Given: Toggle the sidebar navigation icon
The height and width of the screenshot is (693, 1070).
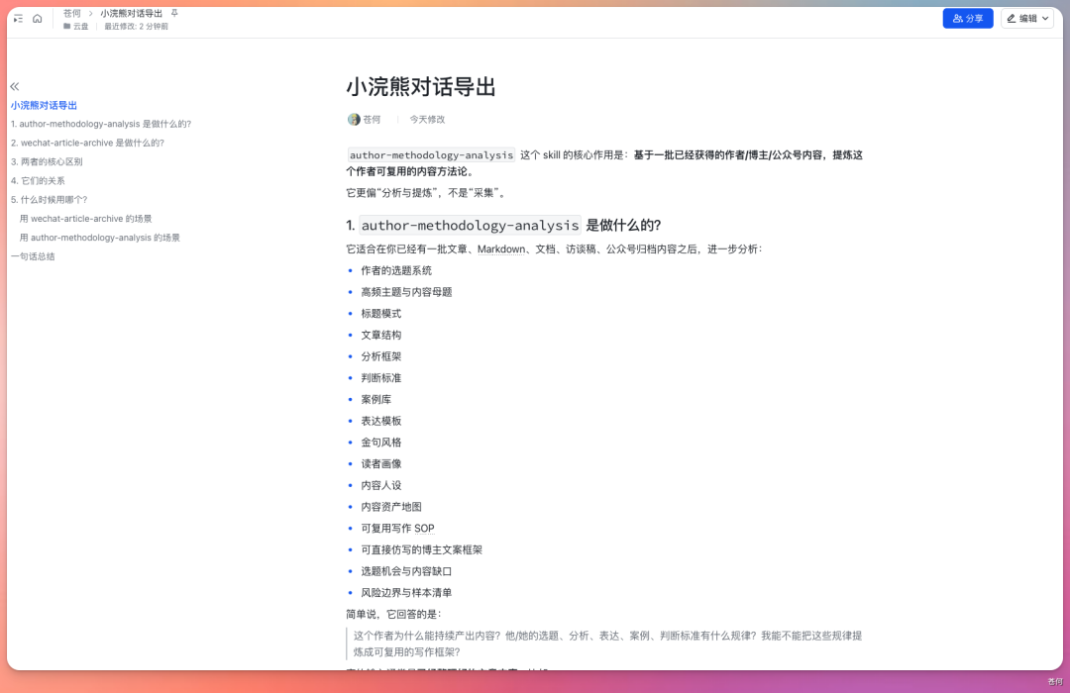Looking at the screenshot, I should pyautogui.click(x=19, y=19).
